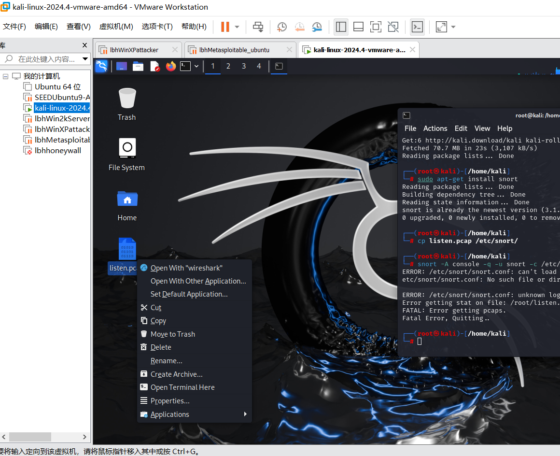This screenshot has width=560, height=456.
Task: Open the dropdown arrow next to stretch icon
Action: pyautogui.click(x=453, y=27)
